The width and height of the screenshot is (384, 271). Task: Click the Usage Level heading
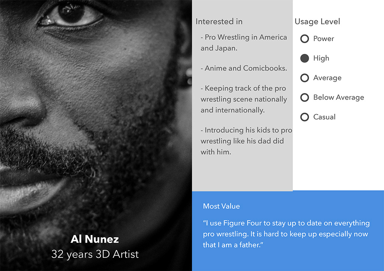(317, 21)
